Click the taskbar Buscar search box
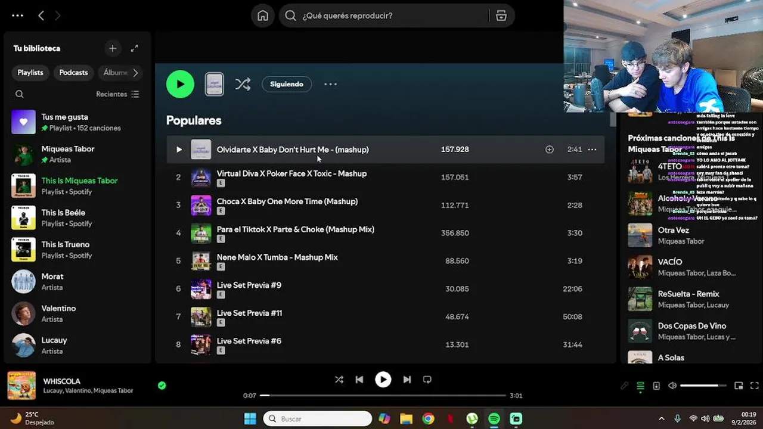 (x=318, y=419)
